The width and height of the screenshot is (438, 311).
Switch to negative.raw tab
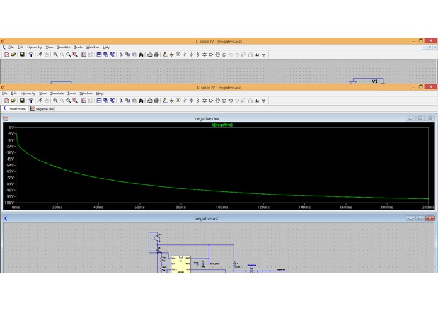pyautogui.click(x=42, y=109)
